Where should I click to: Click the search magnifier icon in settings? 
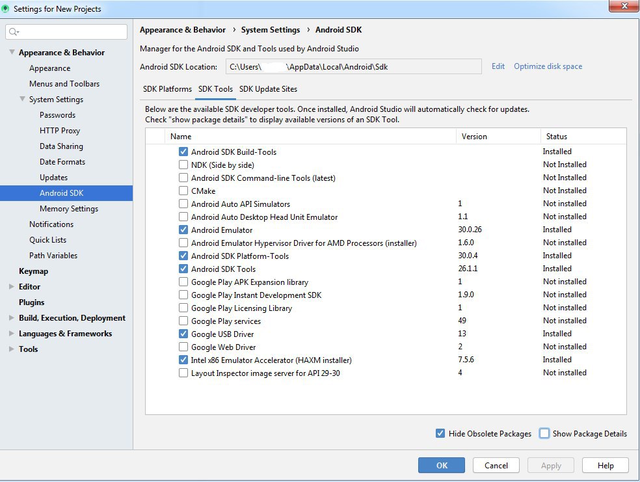(x=14, y=32)
